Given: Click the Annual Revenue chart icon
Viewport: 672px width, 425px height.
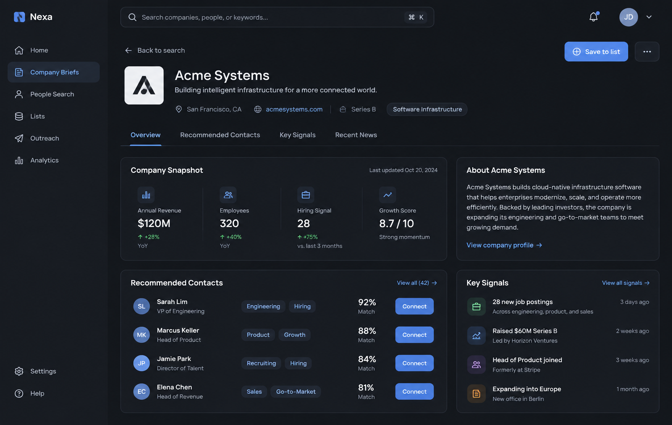Looking at the screenshot, I should (x=146, y=195).
